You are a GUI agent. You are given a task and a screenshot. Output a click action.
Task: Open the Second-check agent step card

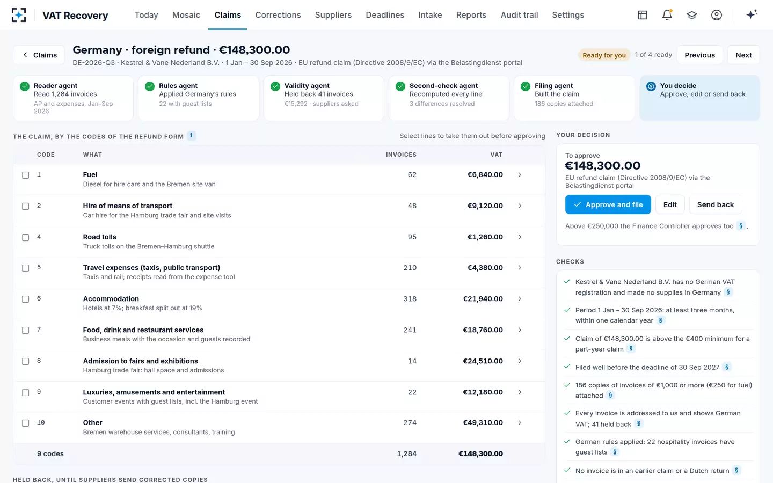tap(449, 98)
